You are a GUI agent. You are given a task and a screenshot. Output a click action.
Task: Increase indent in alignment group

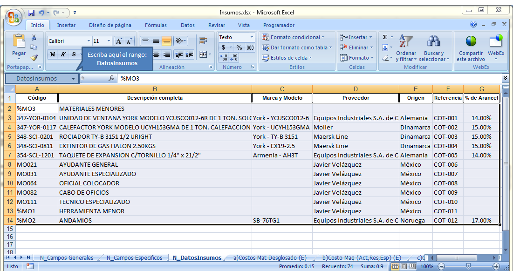(190, 54)
